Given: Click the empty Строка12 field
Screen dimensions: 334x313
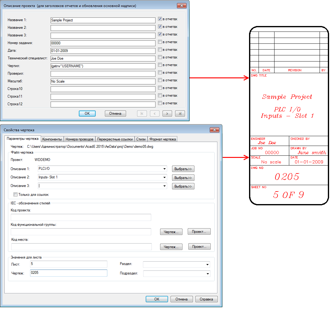Looking at the screenshot, I should (x=103, y=104).
